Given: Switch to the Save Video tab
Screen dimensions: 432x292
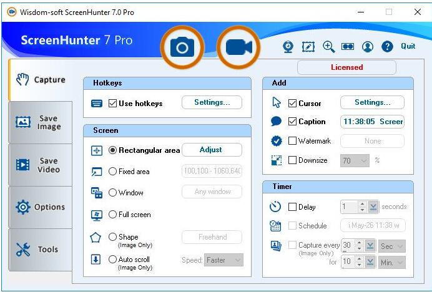Looking at the screenshot, I should [x=41, y=165].
